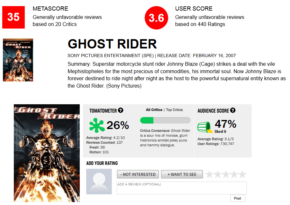Open the Sony Pictures Entertainment (SPE) link

click(x=111, y=56)
